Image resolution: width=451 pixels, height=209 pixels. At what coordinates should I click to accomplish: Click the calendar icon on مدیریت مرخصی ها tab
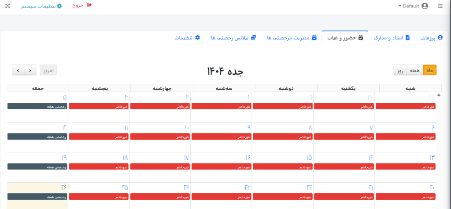coord(314,38)
